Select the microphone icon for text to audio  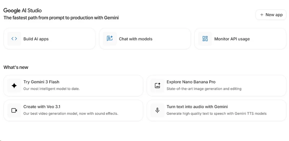point(157,110)
